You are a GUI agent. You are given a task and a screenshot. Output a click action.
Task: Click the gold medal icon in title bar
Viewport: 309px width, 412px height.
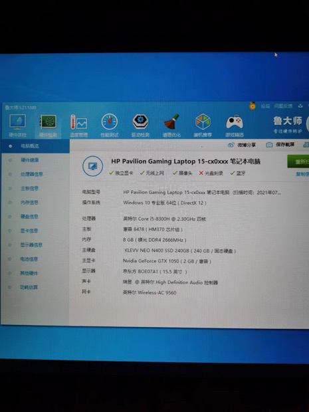tap(253, 106)
